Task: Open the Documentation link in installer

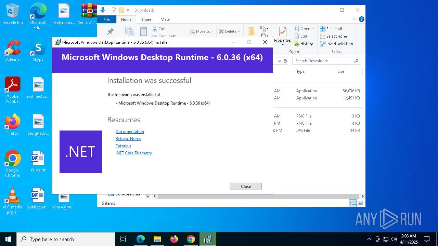Action: (130, 132)
